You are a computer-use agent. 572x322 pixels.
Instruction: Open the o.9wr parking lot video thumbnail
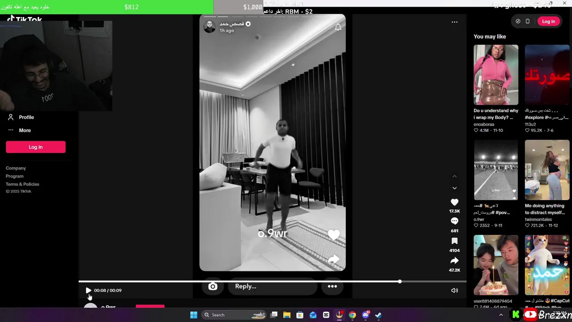[496, 170]
